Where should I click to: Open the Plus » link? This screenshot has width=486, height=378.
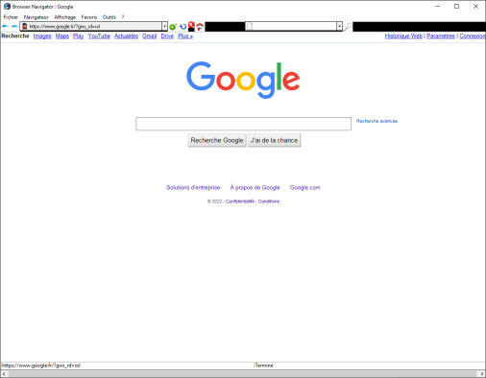[185, 36]
